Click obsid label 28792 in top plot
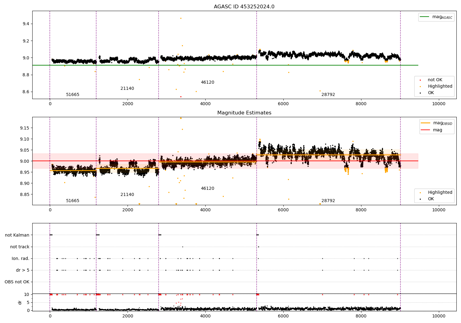Image resolution: width=461 pixels, height=323 pixels. tap(328, 95)
